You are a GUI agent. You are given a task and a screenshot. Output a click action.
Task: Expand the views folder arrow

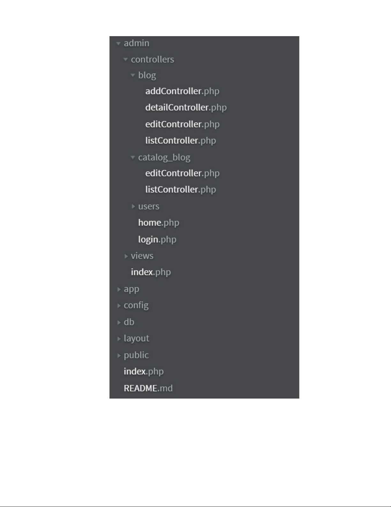tap(126, 256)
